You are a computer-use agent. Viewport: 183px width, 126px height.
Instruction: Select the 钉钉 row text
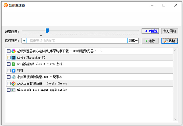tap(20, 71)
